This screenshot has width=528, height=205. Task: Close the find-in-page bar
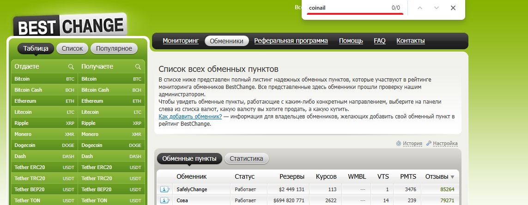pyautogui.click(x=453, y=8)
